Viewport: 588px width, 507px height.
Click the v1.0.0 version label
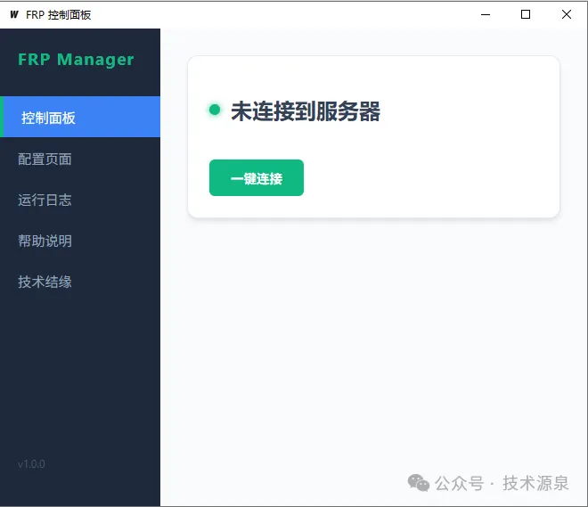pyautogui.click(x=31, y=464)
